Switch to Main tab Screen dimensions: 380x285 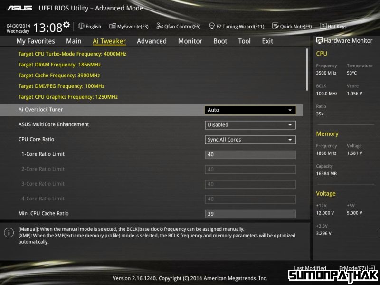(74, 41)
